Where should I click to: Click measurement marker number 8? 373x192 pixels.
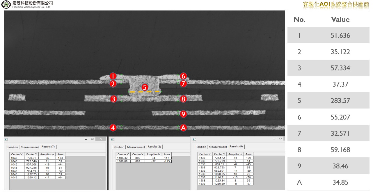coord(183,99)
